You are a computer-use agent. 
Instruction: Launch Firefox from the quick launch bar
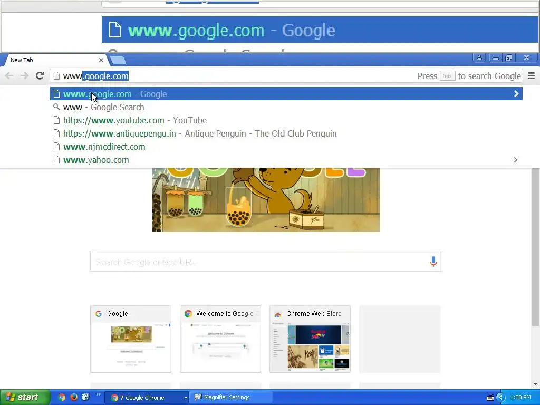click(x=74, y=398)
